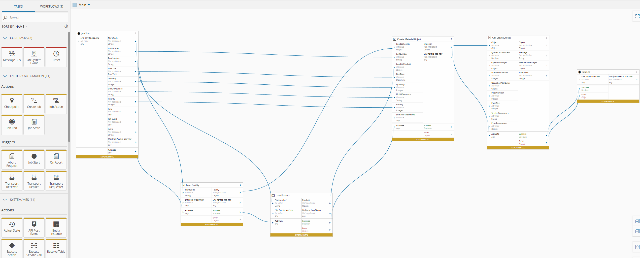Pick the Create Job action tile

[x=34, y=104]
